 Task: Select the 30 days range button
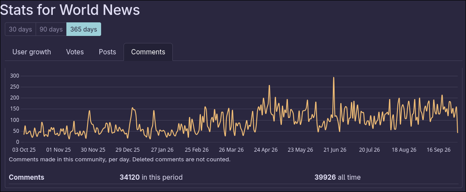(20, 29)
